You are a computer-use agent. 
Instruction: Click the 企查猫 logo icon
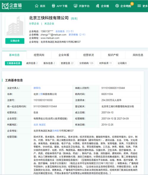coord(5,6)
